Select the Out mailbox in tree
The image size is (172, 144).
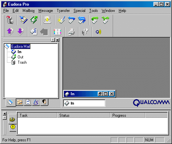(21, 57)
